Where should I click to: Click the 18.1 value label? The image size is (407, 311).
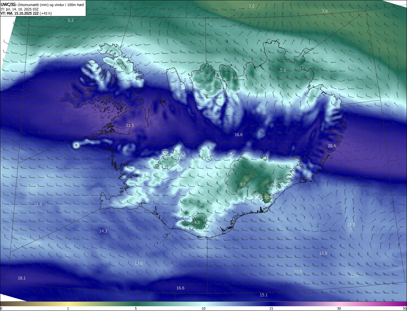click(22, 278)
